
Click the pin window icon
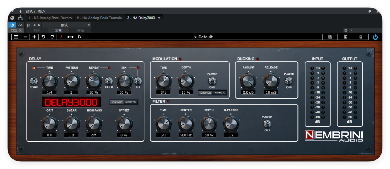tap(370, 11)
